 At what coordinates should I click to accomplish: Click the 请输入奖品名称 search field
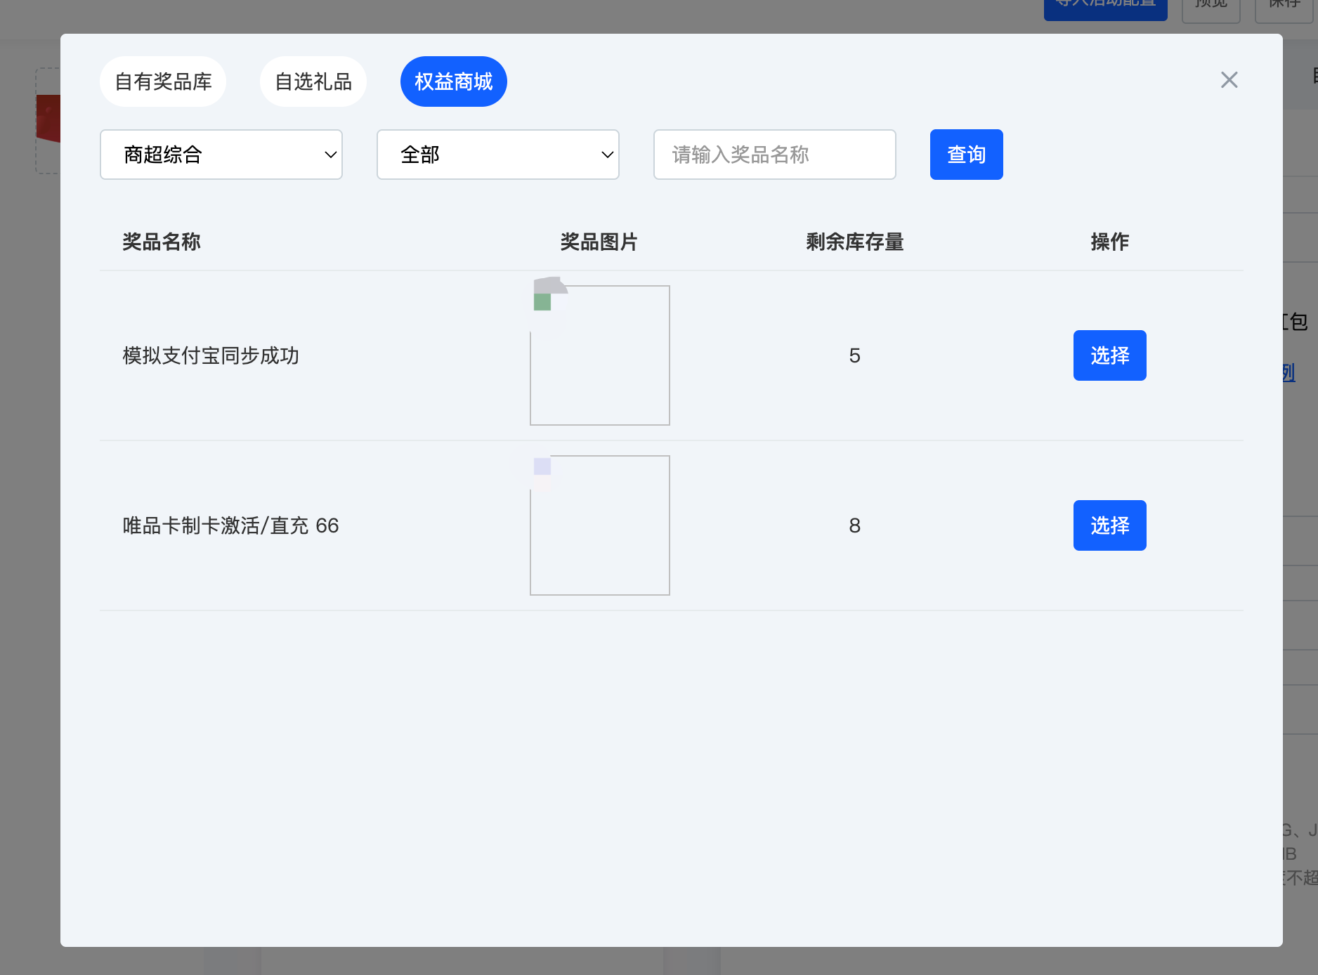[774, 155]
